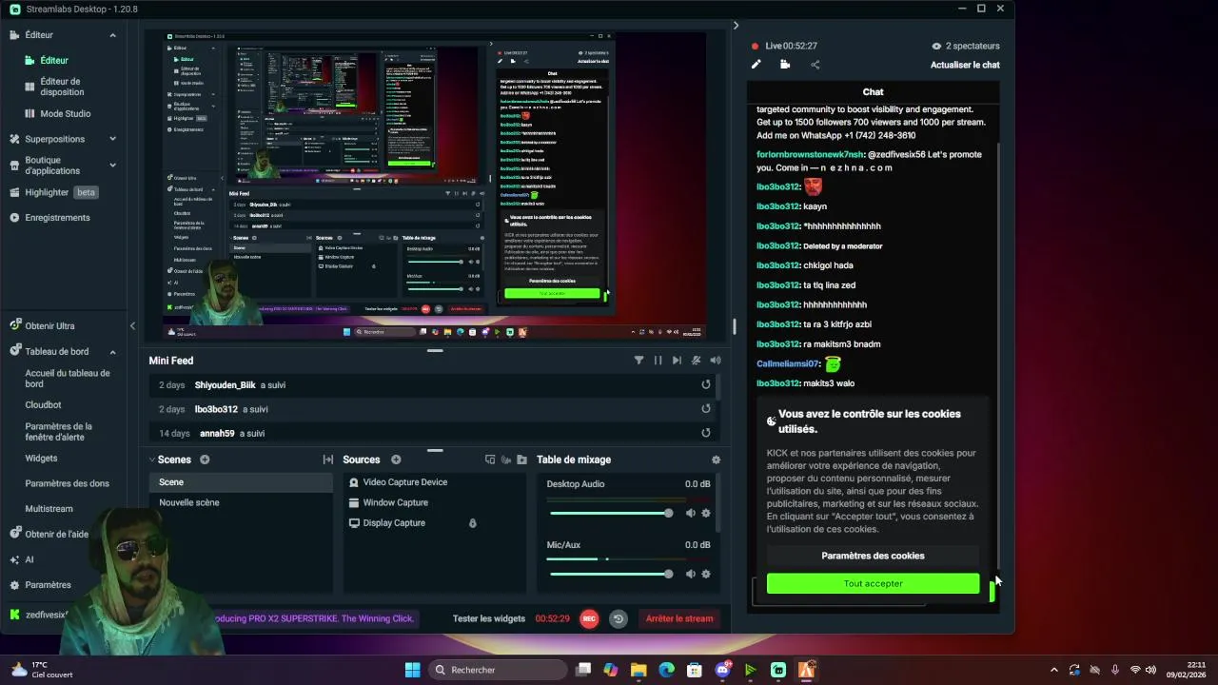Open Widgets page
The height and width of the screenshot is (685, 1218).
pos(41,458)
